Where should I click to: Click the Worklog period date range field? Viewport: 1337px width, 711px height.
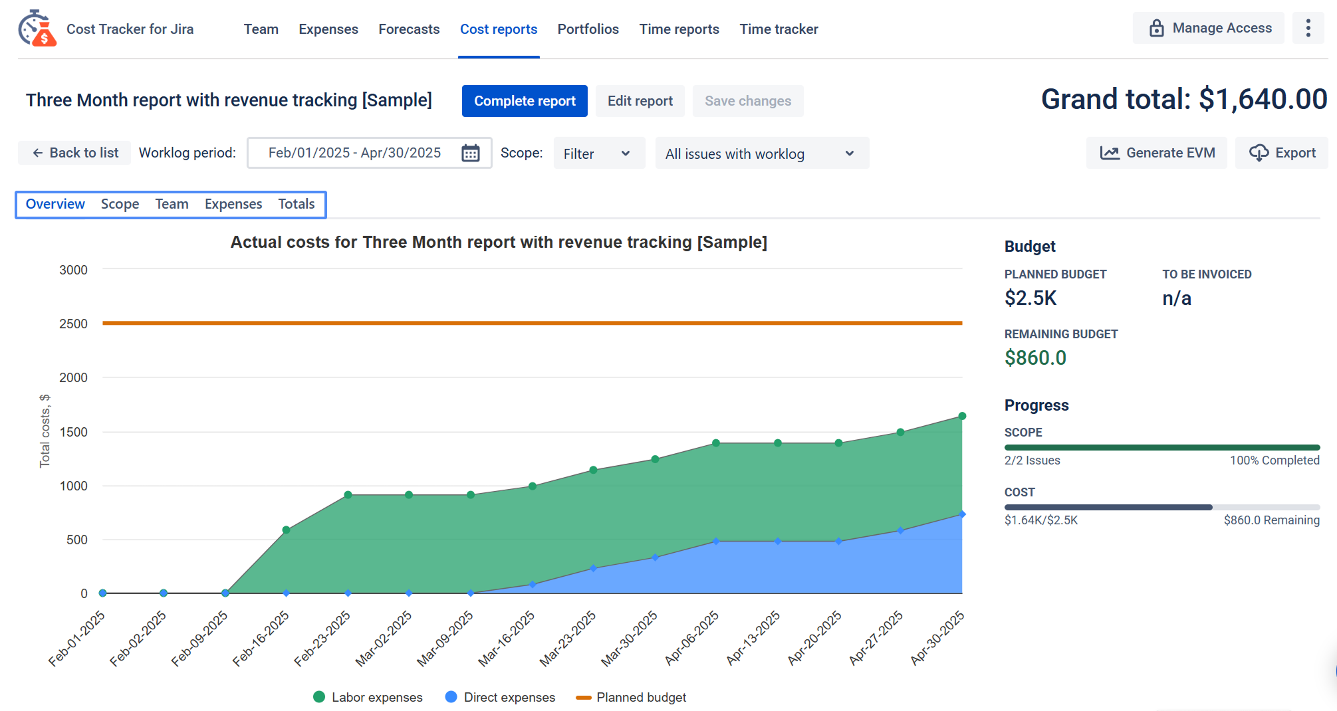354,153
